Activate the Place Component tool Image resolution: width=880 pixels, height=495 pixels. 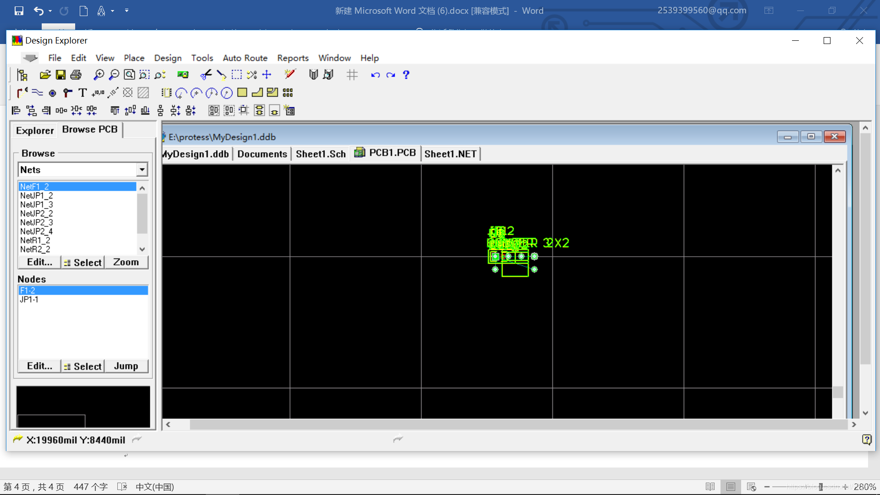166,93
